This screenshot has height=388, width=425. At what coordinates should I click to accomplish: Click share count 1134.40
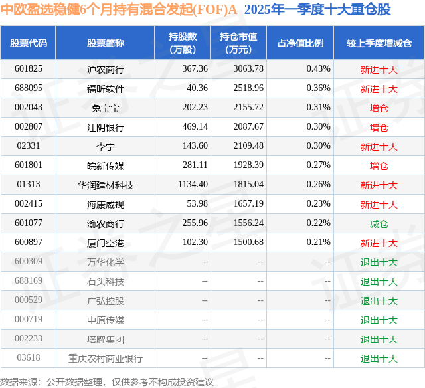[193, 185]
